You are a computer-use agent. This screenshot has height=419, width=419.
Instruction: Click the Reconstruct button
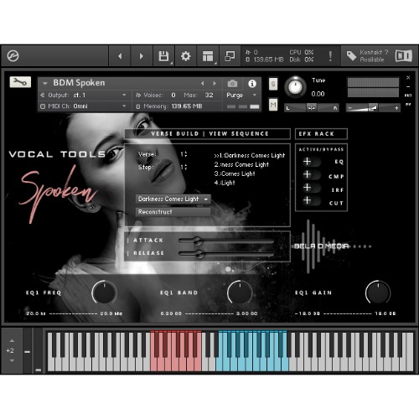[x=173, y=212]
